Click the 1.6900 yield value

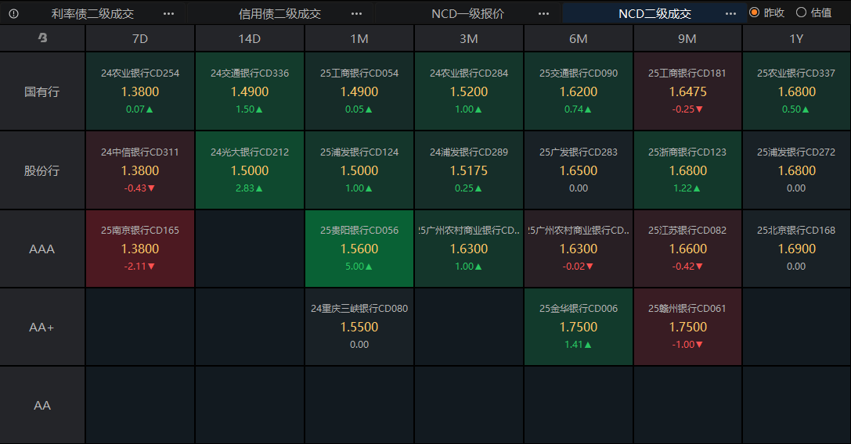(796, 249)
